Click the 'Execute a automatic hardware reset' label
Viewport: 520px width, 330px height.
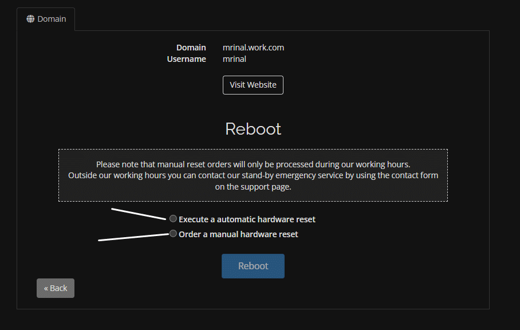[x=247, y=219]
